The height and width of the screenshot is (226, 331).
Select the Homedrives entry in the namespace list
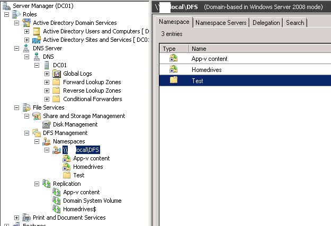[x=207, y=69]
